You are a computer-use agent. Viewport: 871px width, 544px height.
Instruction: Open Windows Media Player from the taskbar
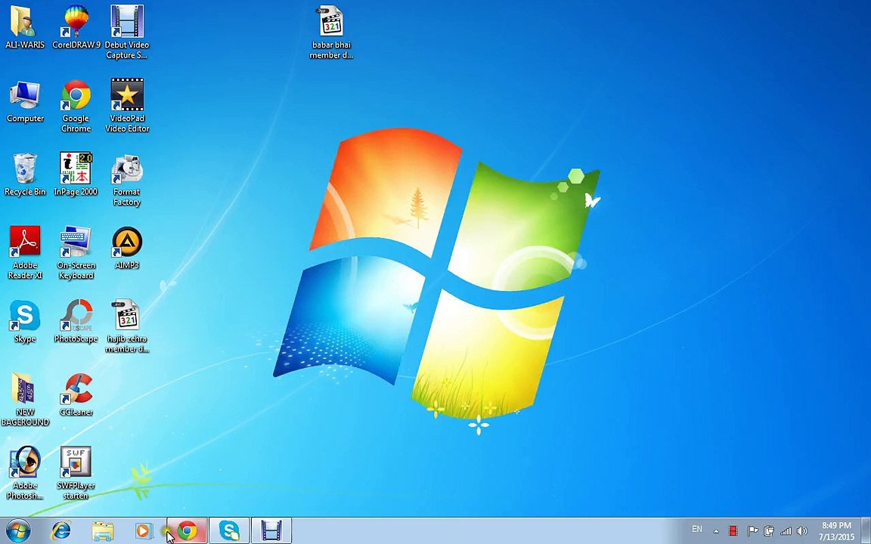144,531
